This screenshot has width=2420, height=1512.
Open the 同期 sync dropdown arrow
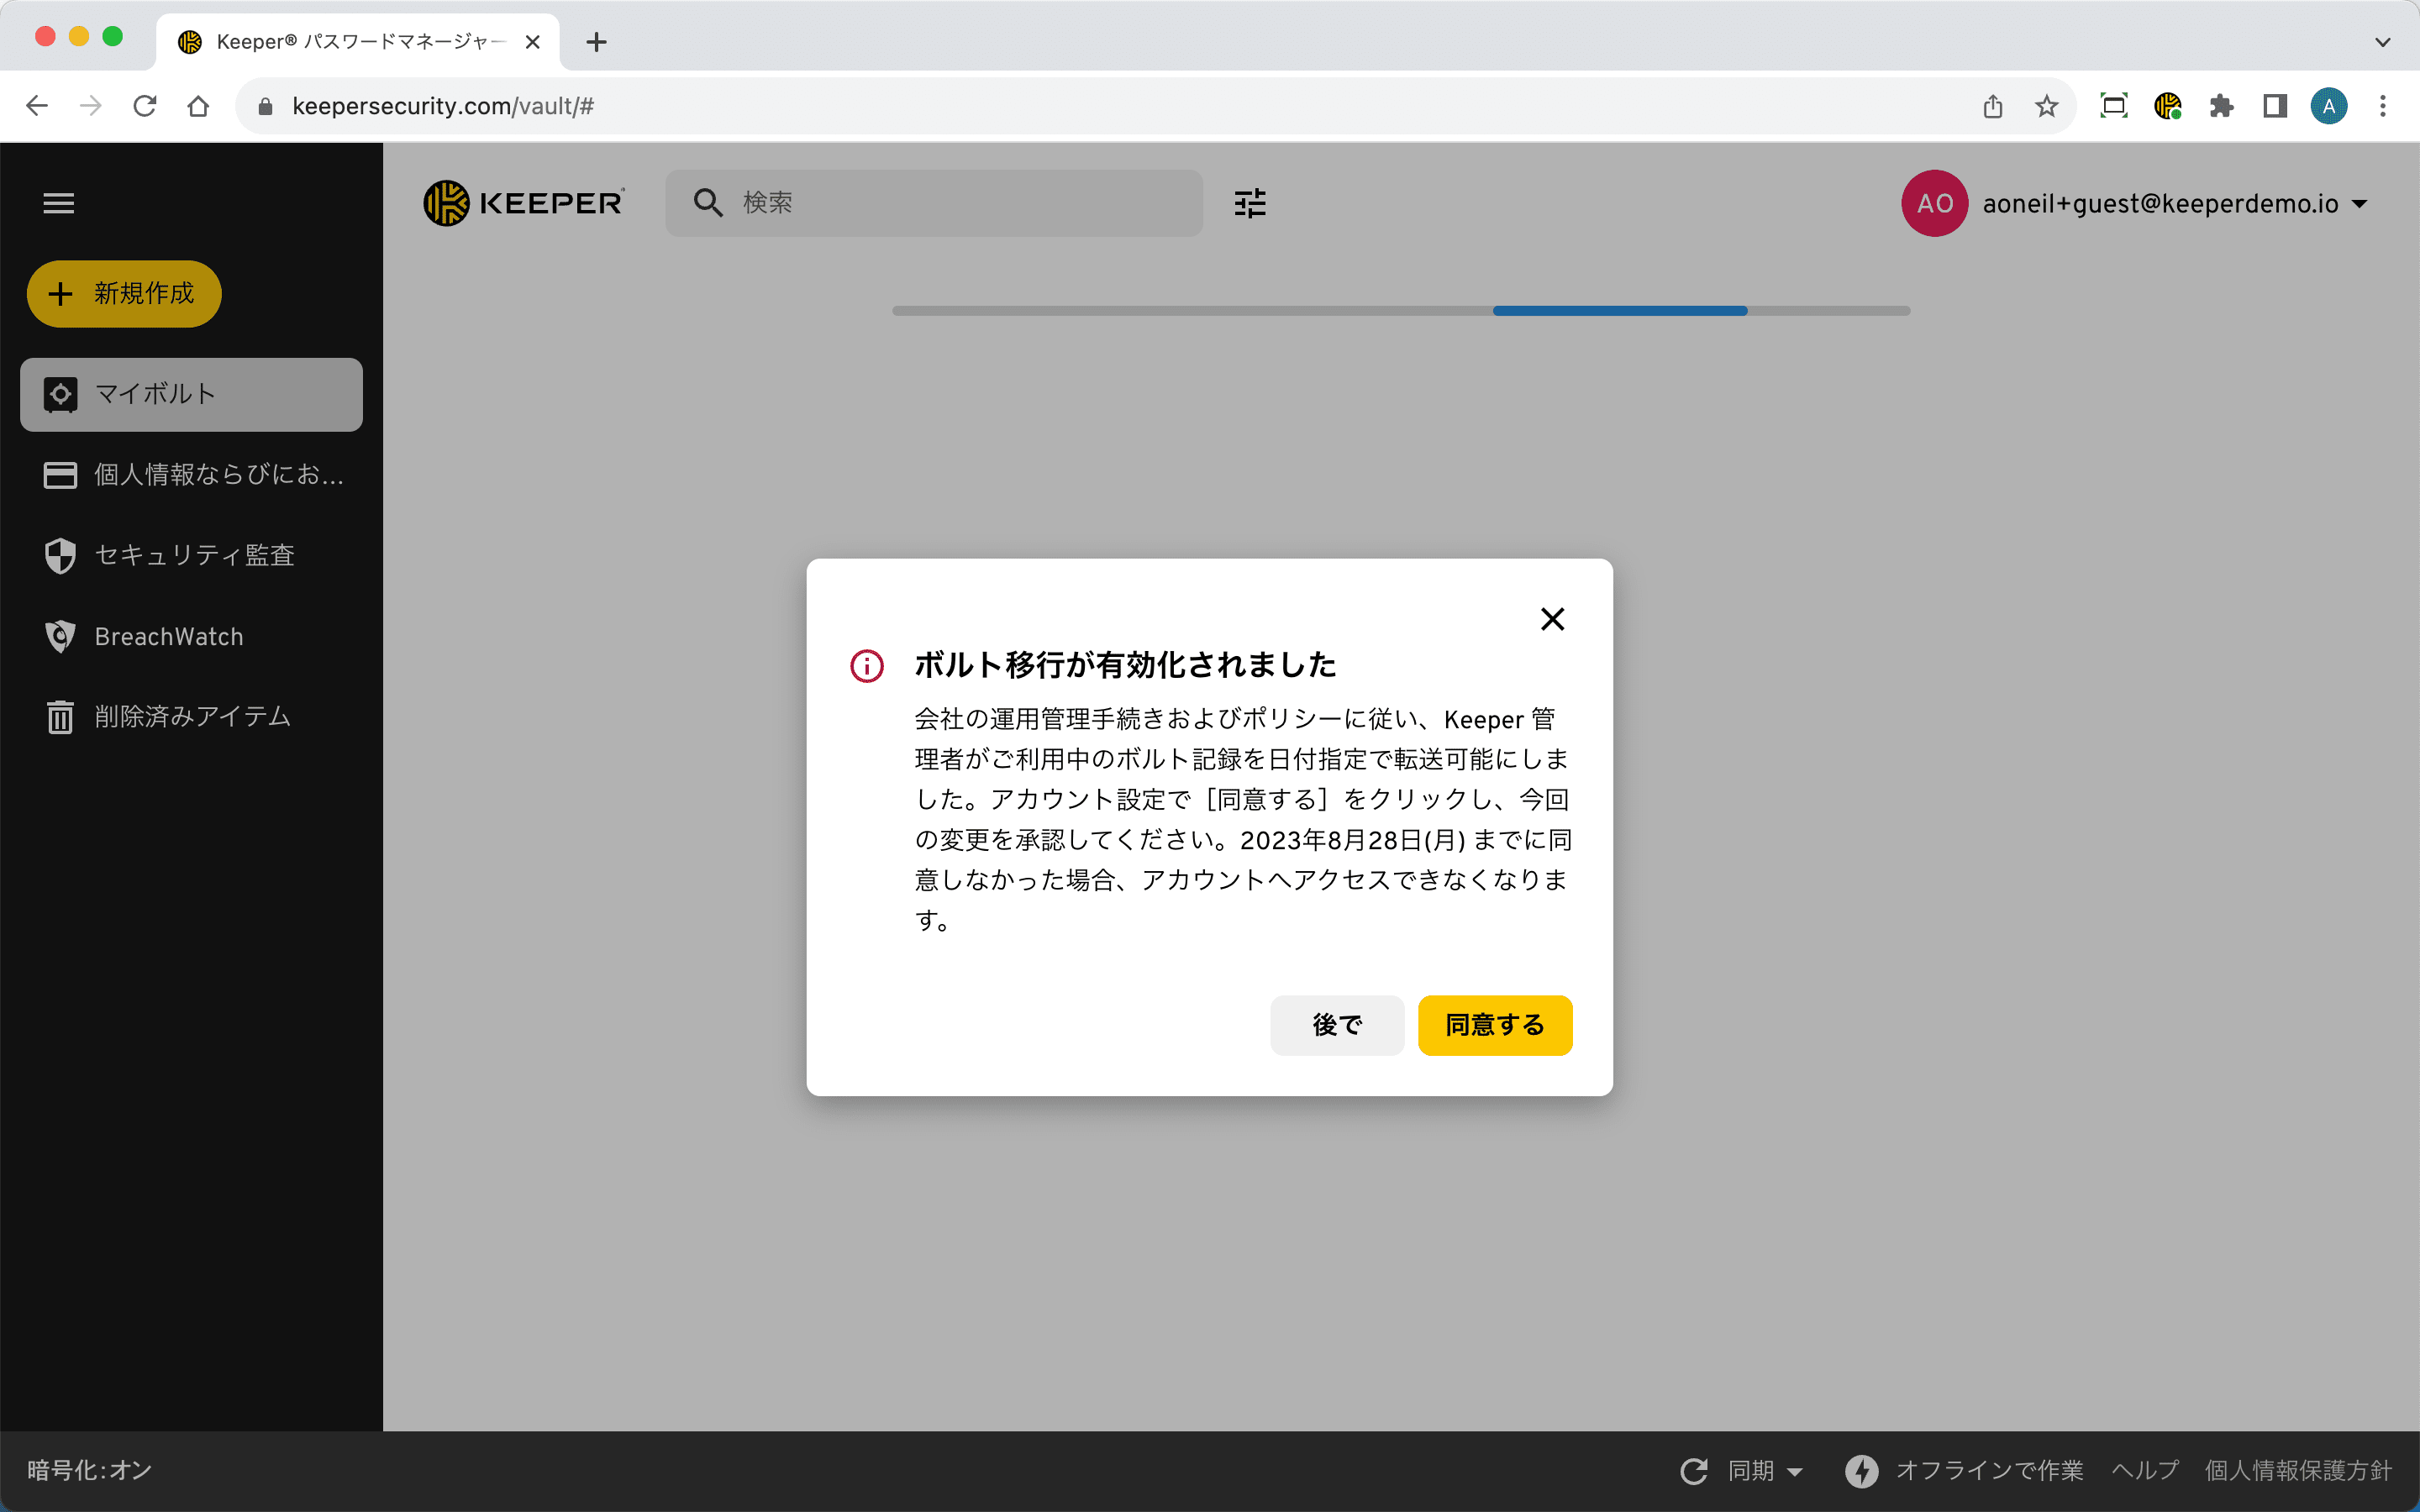[x=1795, y=1471]
